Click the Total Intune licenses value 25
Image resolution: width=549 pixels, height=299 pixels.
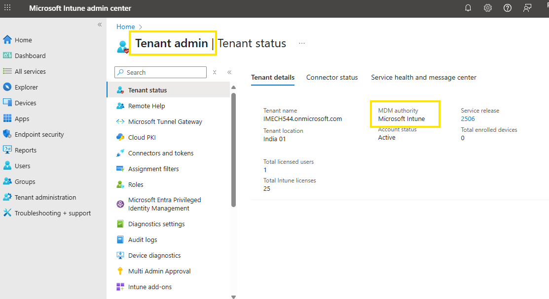(267, 188)
